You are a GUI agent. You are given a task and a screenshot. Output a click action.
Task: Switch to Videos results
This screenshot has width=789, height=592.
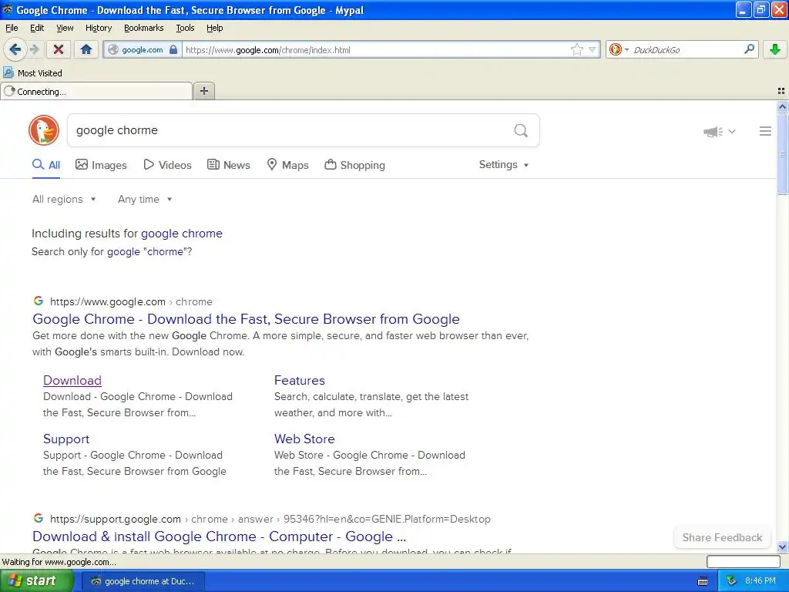[x=167, y=165]
